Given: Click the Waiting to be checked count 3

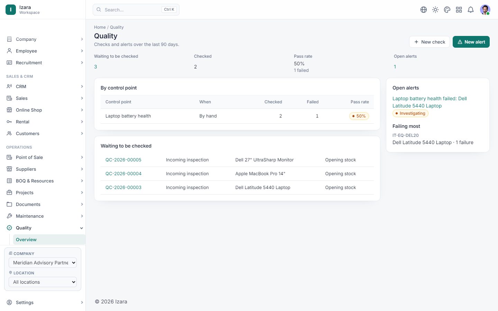Looking at the screenshot, I should coord(95,67).
